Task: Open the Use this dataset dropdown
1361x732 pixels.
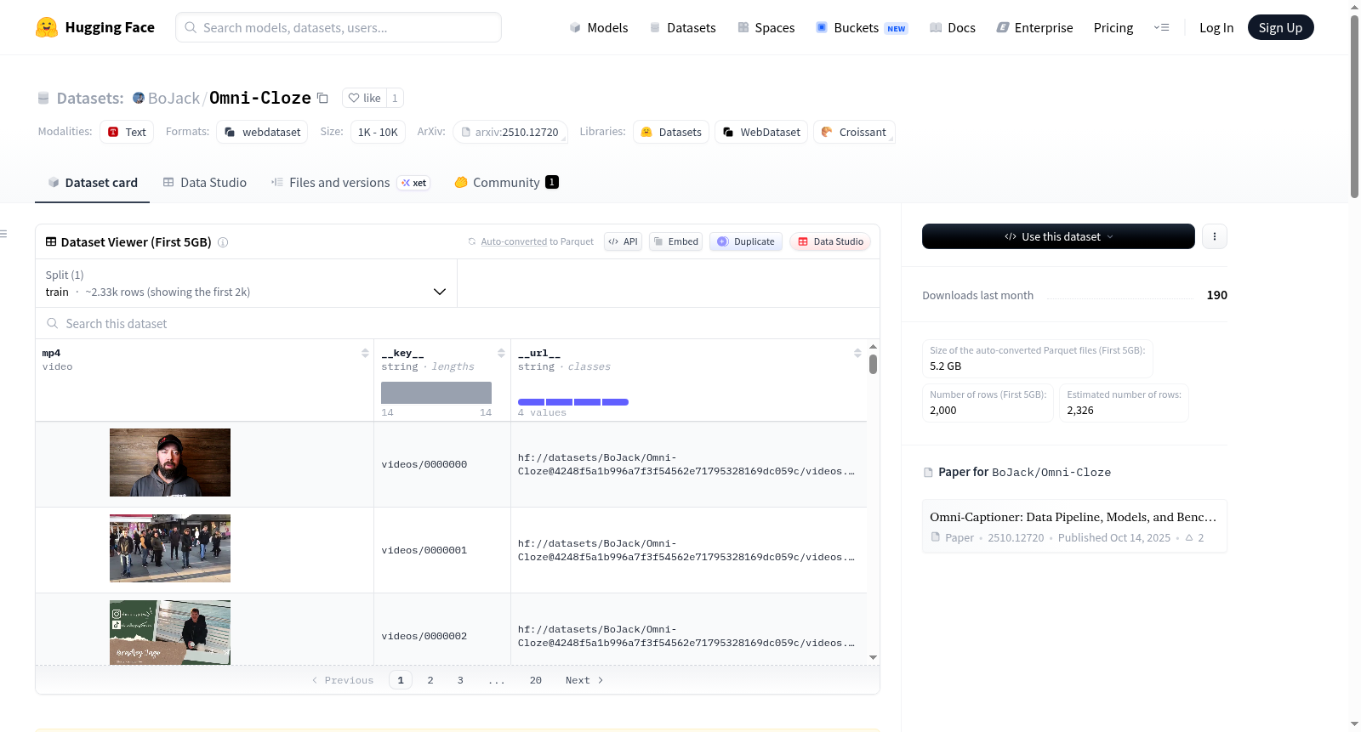Action: (1058, 236)
